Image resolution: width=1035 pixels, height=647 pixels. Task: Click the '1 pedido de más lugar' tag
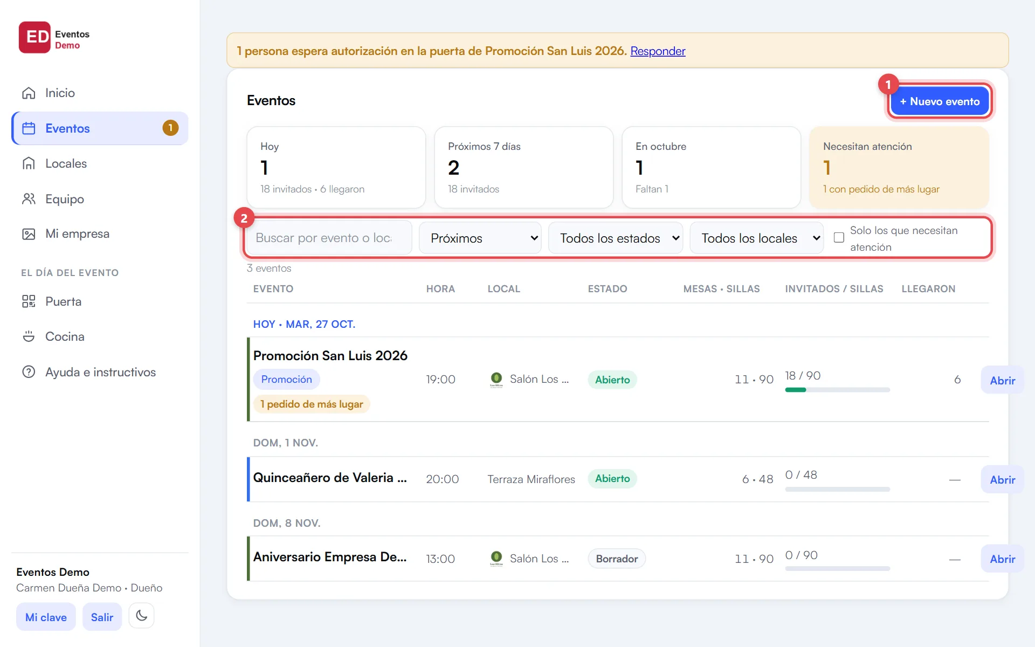(312, 404)
